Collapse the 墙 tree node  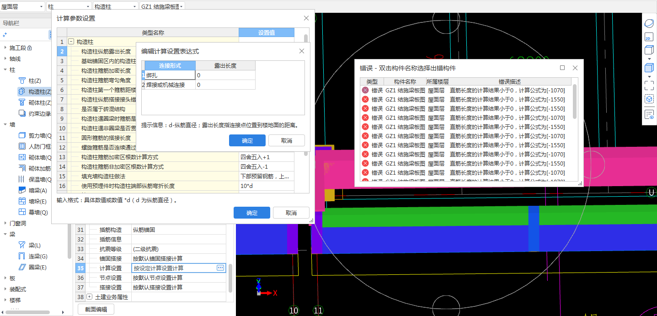[5, 124]
